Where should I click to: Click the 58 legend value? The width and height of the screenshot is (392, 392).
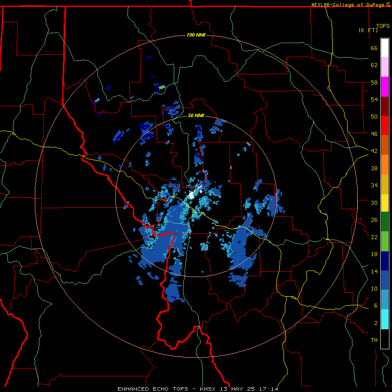(x=374, y=82)
